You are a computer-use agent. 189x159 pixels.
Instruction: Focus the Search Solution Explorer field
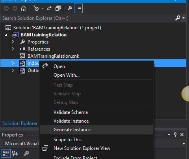88,18
